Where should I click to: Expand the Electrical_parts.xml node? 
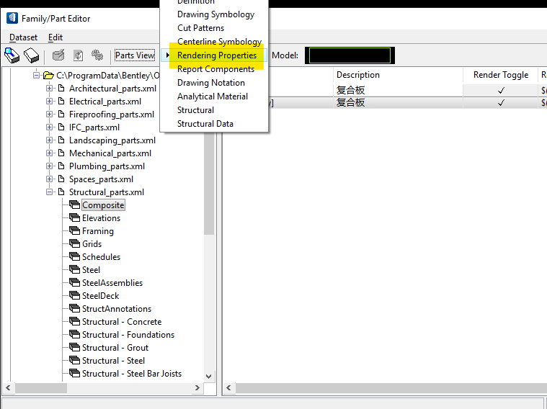click(x=49, y=101)
